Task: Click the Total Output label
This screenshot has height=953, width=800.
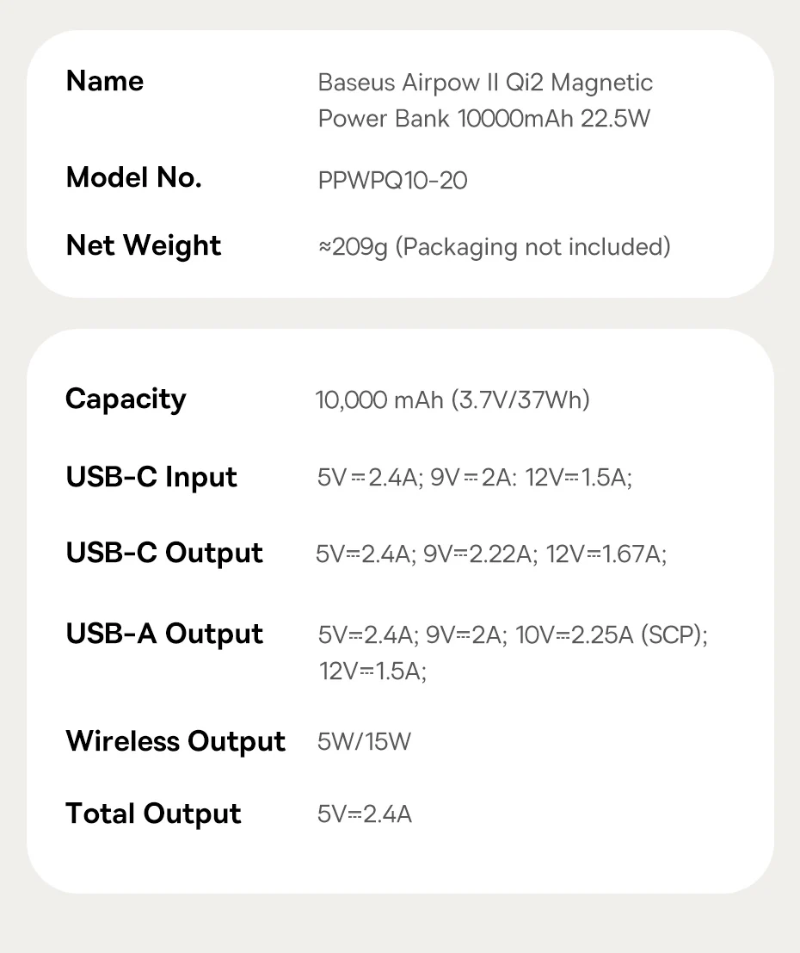Action: pyautogui.click(x=153, y=814)
